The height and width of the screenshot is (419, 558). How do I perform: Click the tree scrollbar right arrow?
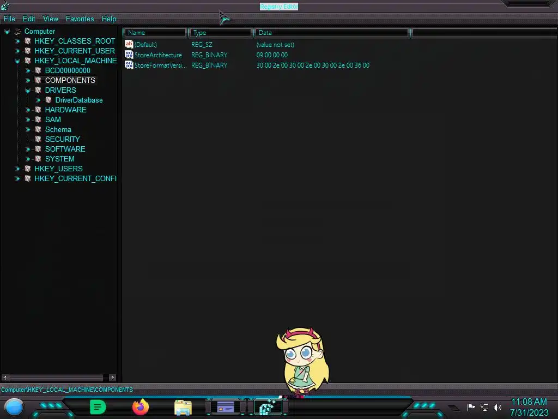pos(112,378)
